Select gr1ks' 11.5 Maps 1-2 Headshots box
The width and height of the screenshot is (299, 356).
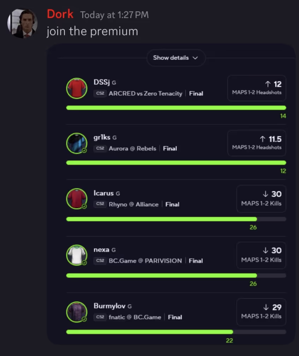coord(257,143)
